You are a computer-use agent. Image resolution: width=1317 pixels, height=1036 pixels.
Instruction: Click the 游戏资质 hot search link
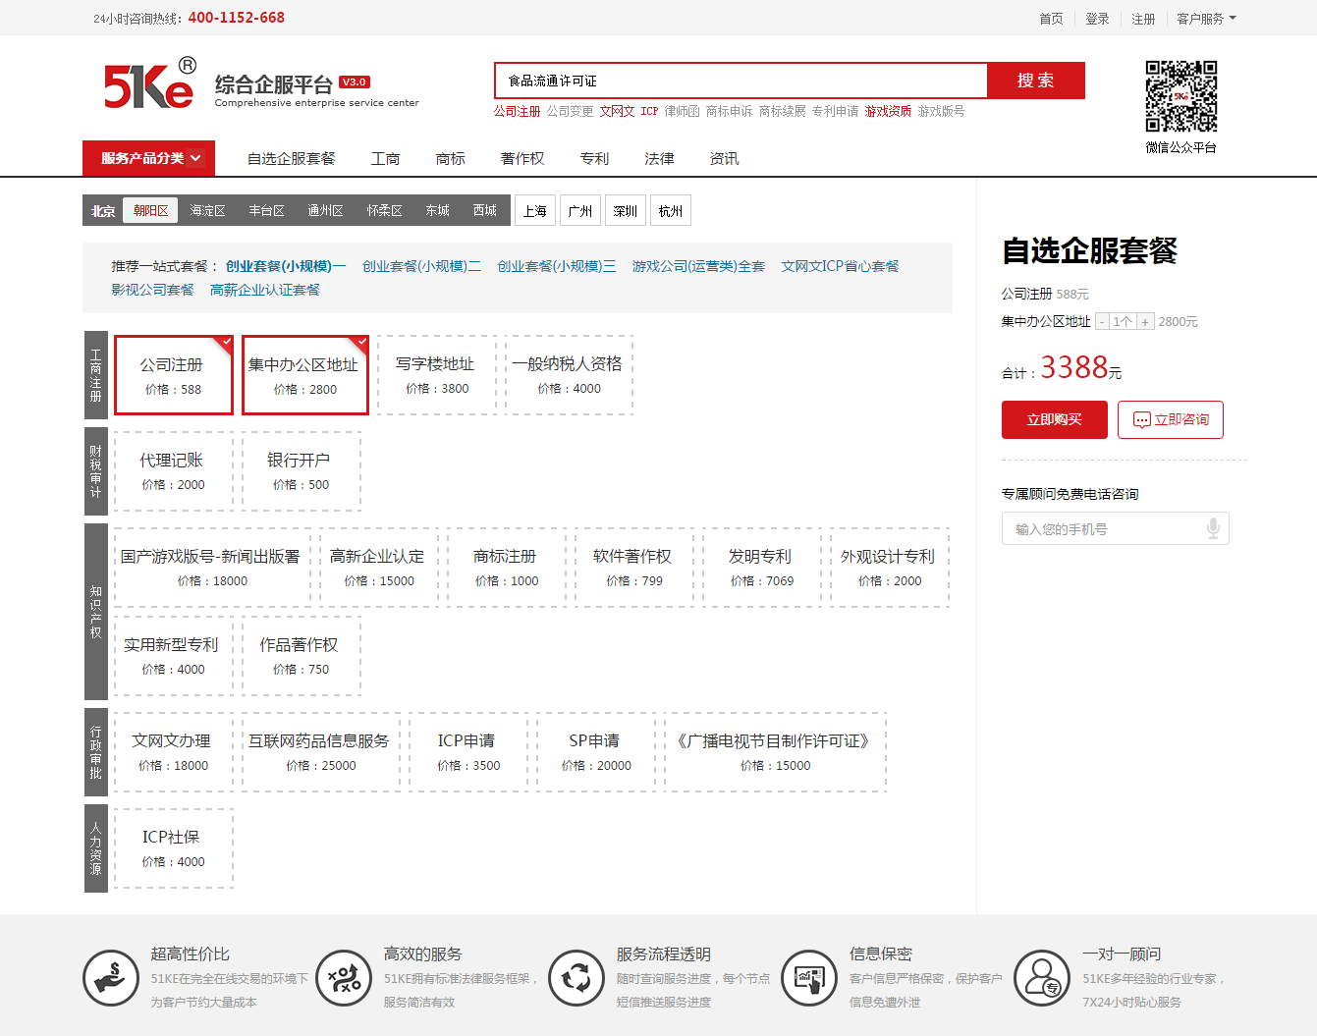coord(888,111)
